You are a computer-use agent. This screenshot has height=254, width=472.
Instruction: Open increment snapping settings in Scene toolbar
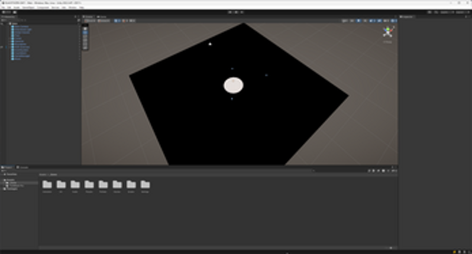[132, 21]
